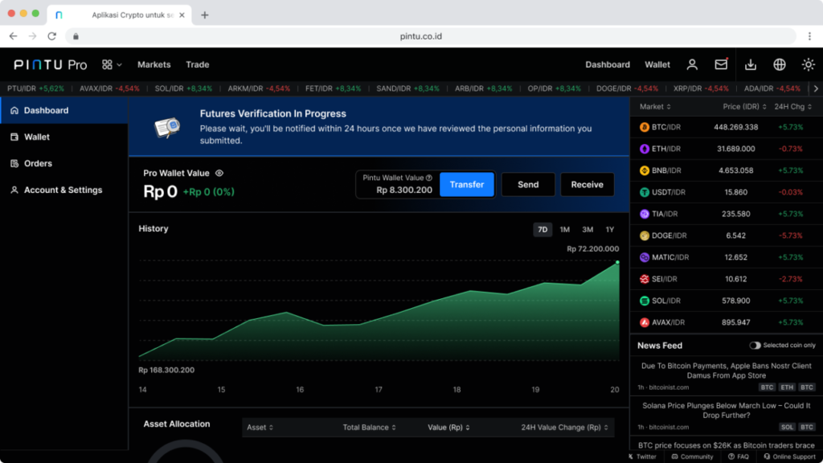The width and height of the screenshot is (823, 463).
Task: Click the Send button
Action: (528, 184)
